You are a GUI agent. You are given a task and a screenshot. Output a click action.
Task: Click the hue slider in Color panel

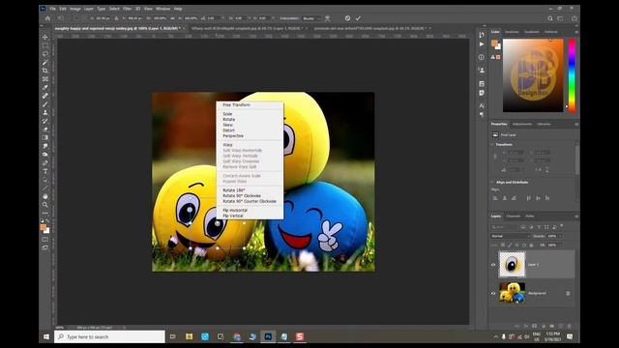(x=572, y=75)
